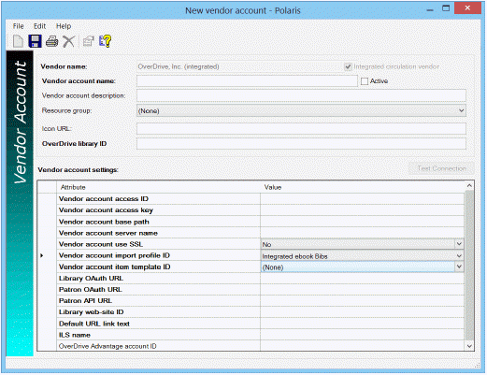487x375 pixels.
Task: Toggle the Active checkbox
Action: click(365, 81)
